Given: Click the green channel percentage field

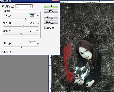Looking at the screenshot, I should pos(32,23).
